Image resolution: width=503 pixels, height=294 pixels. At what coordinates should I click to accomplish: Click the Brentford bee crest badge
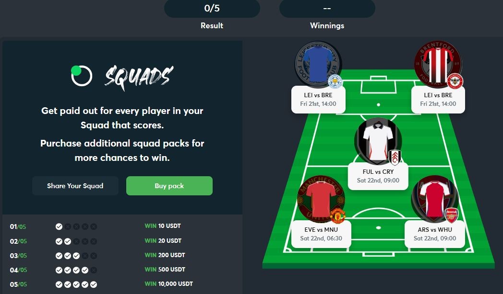pos(455,81)
